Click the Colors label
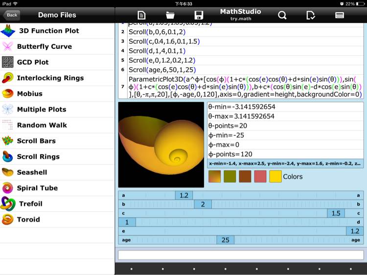This screenshot has width=367, height=275. click(x=293, y=177)
